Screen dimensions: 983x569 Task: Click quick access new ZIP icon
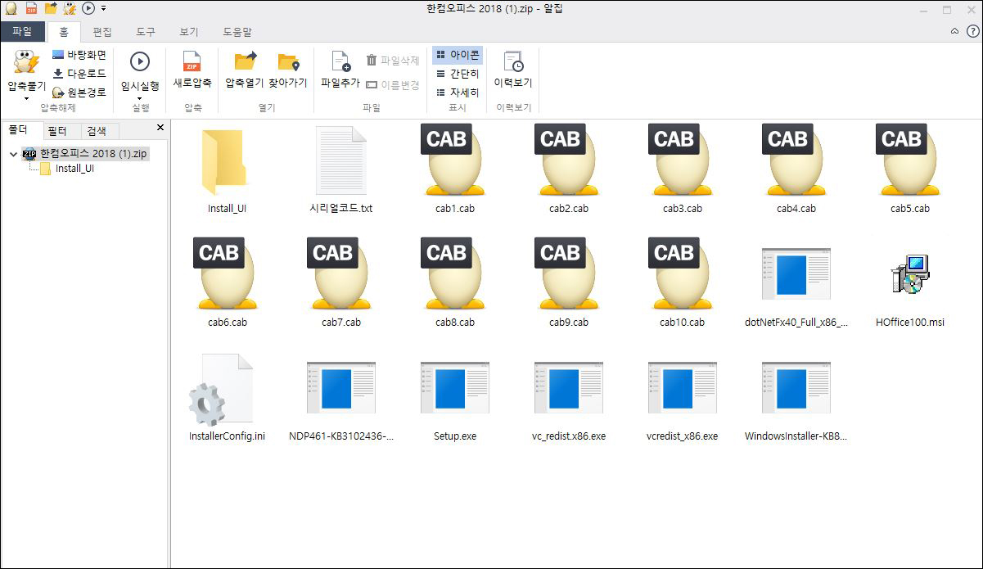[x=31, y=9]
